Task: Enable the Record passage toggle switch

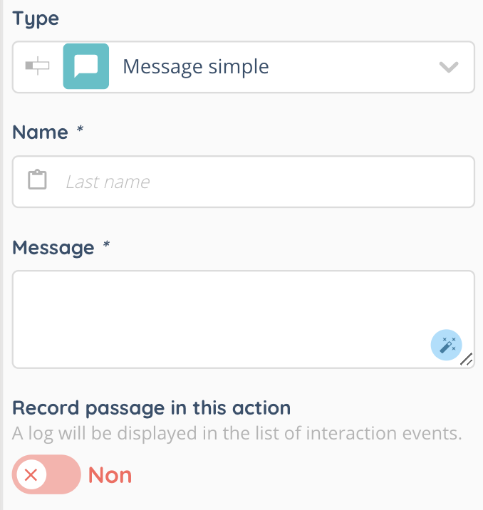Action: click(x=46, y=474)
